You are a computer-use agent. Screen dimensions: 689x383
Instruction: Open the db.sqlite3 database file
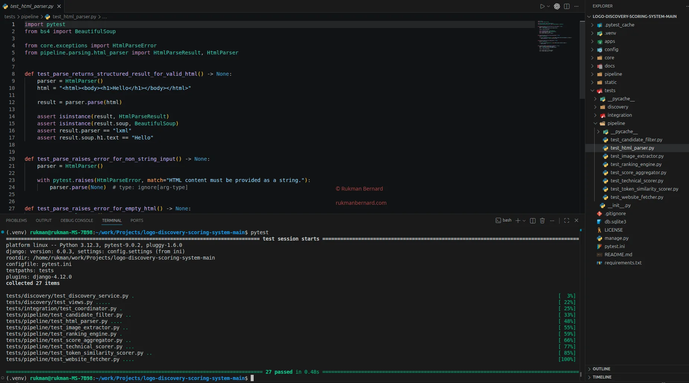(637, 222)
